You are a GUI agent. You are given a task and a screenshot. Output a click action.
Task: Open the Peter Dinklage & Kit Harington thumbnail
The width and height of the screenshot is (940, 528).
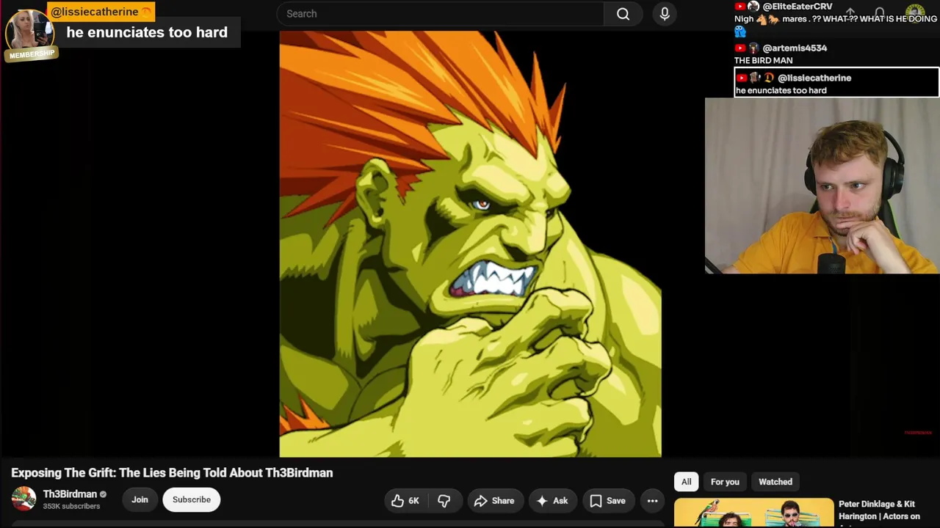[754, 513]
